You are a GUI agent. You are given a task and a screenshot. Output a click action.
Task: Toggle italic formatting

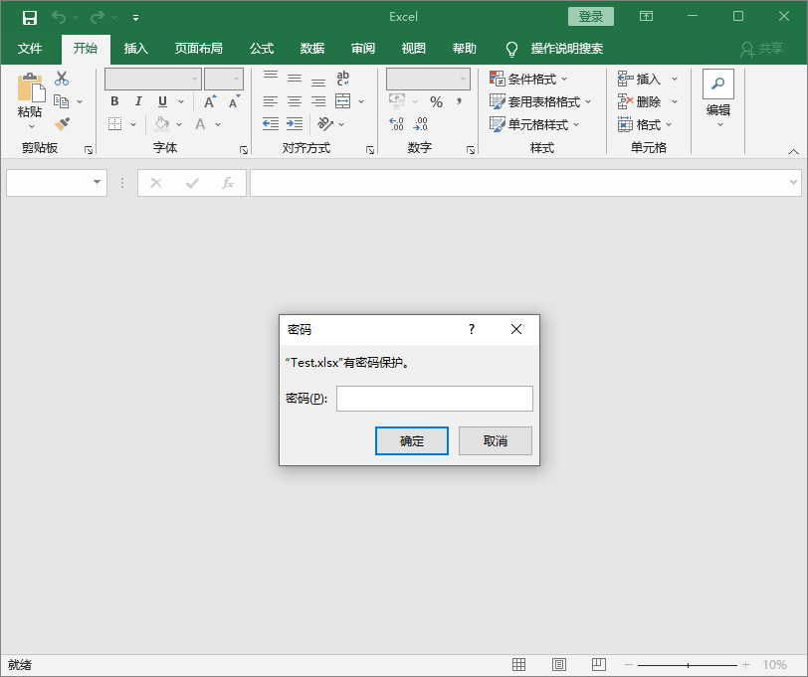pos(138,100)
